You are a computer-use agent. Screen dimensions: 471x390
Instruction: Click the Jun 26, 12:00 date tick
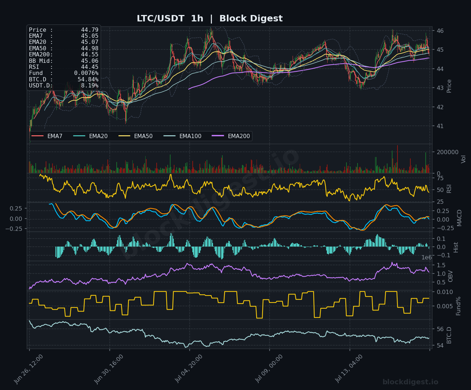[x=29, y=369]
